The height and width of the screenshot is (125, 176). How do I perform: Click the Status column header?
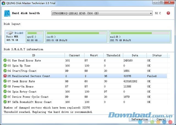pyautogui.click(x=157, y=55)
